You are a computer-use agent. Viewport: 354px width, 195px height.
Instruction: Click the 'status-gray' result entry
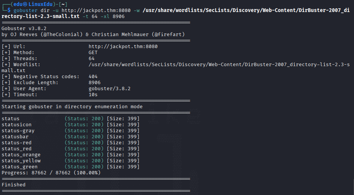tap(71, 131)
